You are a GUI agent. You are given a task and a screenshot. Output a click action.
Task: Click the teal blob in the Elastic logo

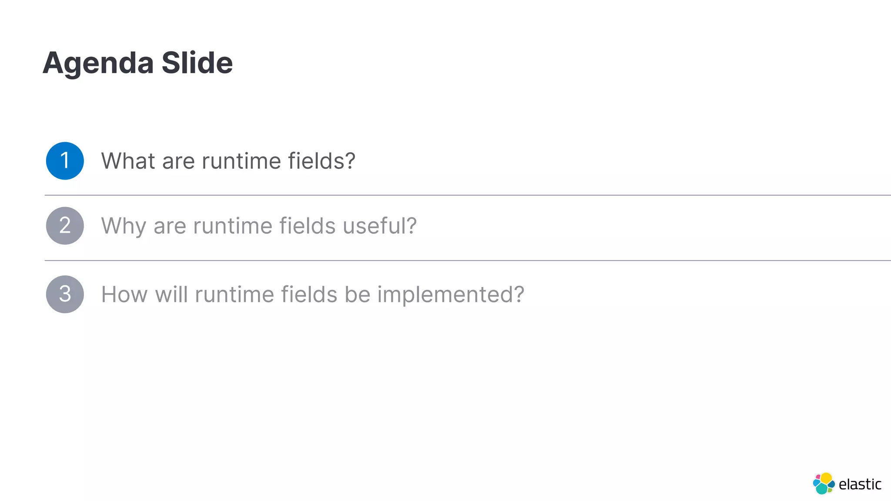click(821, 489)
